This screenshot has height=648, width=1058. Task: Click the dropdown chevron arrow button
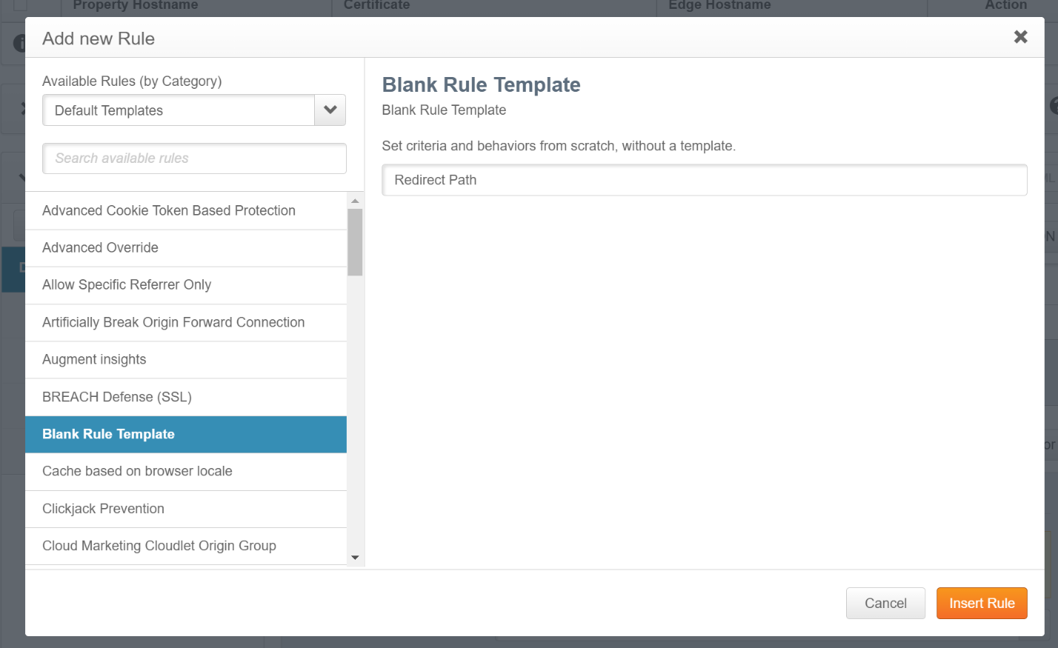click(x=330, y=110)
